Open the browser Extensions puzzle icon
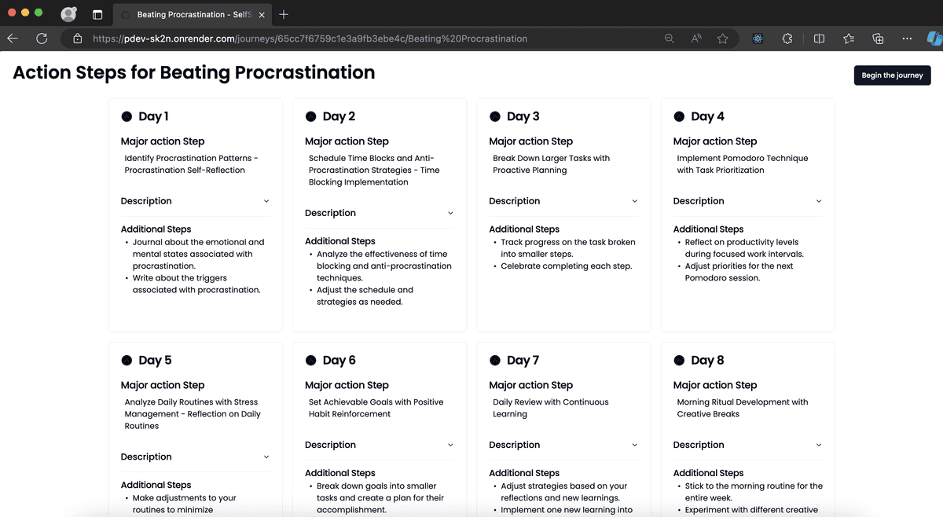 click(787, 38)
